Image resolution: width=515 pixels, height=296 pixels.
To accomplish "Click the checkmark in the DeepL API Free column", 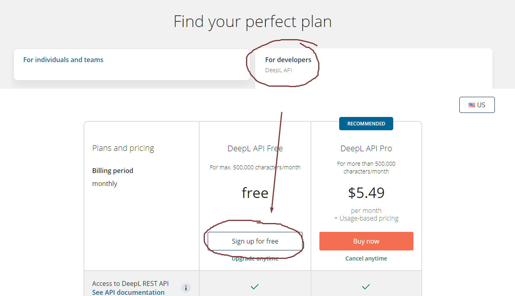I will pos(255,287).
